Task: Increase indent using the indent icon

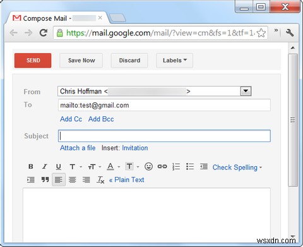Action: (x=31, y=179)
